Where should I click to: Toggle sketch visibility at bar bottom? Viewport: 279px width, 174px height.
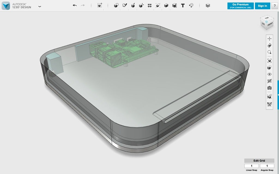tap(269, 104)
